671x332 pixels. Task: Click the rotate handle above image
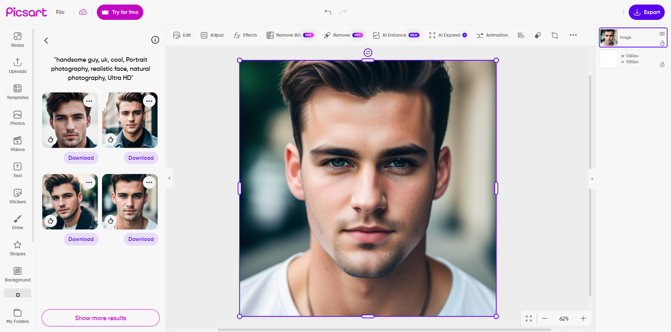368,52
